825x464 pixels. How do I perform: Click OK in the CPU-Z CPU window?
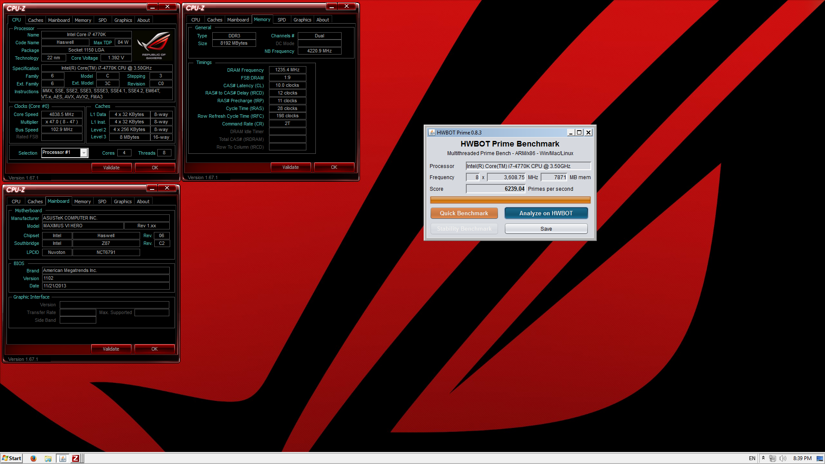point(155,168)
